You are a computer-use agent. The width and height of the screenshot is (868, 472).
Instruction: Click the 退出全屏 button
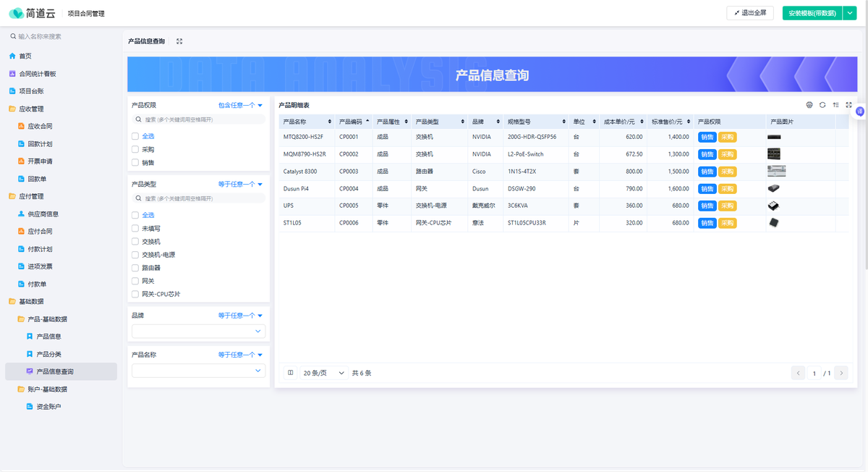click(x=750, y=13)
